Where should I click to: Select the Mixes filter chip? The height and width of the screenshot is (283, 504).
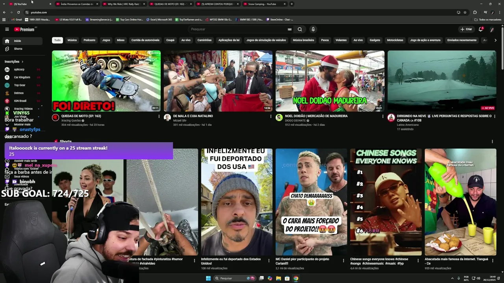click(x=120, y=40)
